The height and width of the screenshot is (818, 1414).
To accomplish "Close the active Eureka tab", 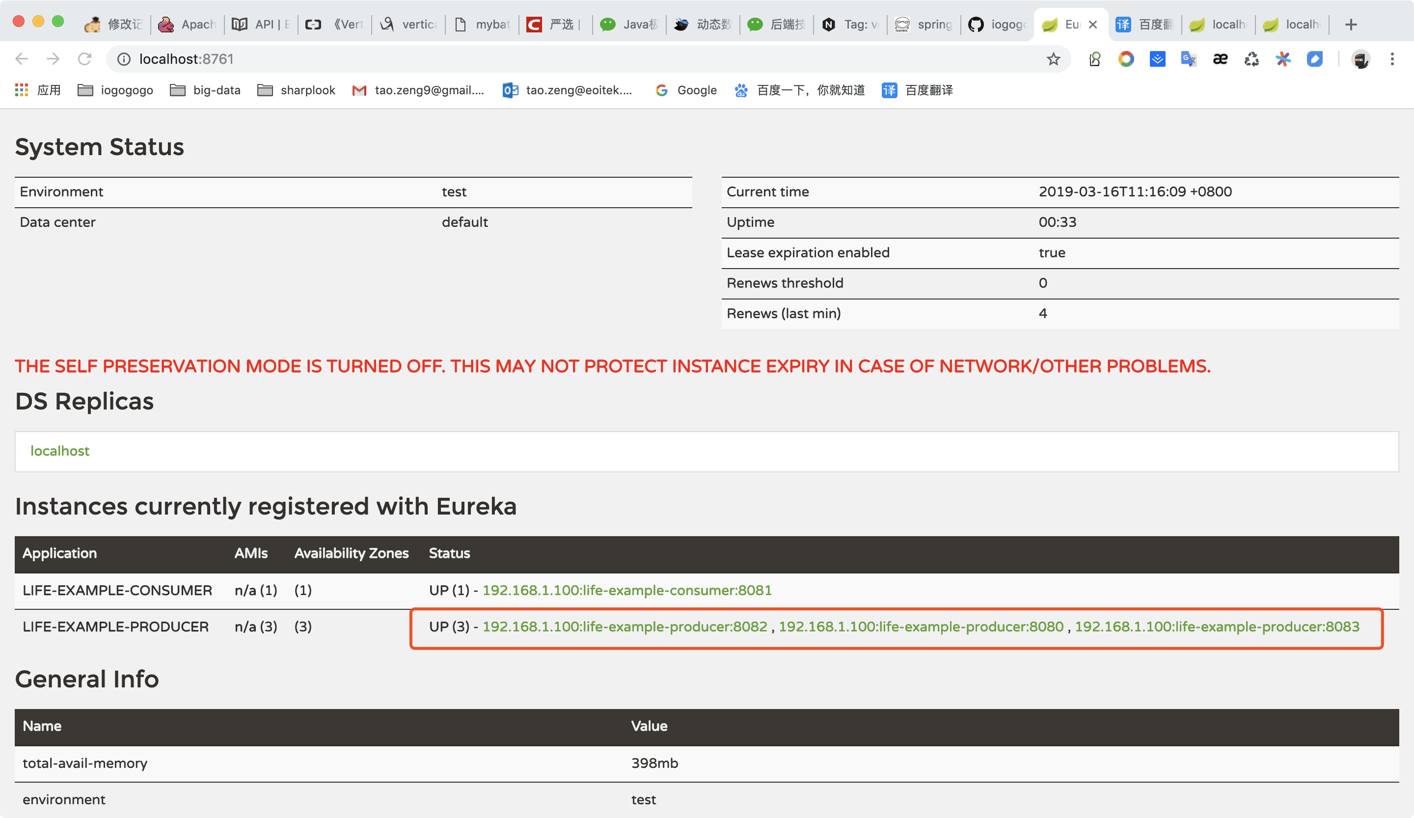I will (x=1092, y=25).
